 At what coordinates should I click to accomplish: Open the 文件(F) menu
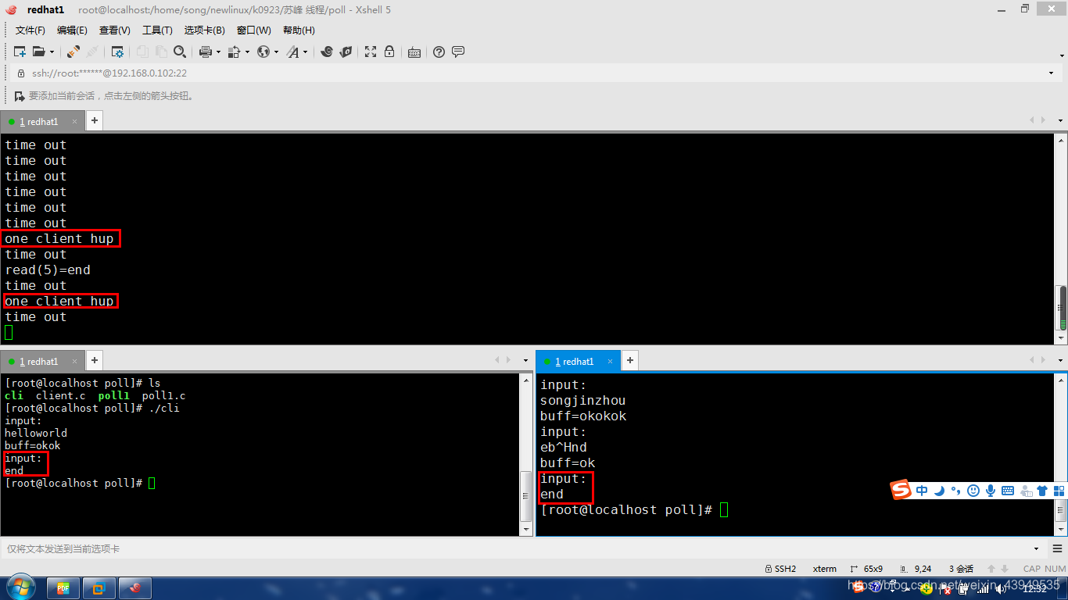(x=30, y=30)
